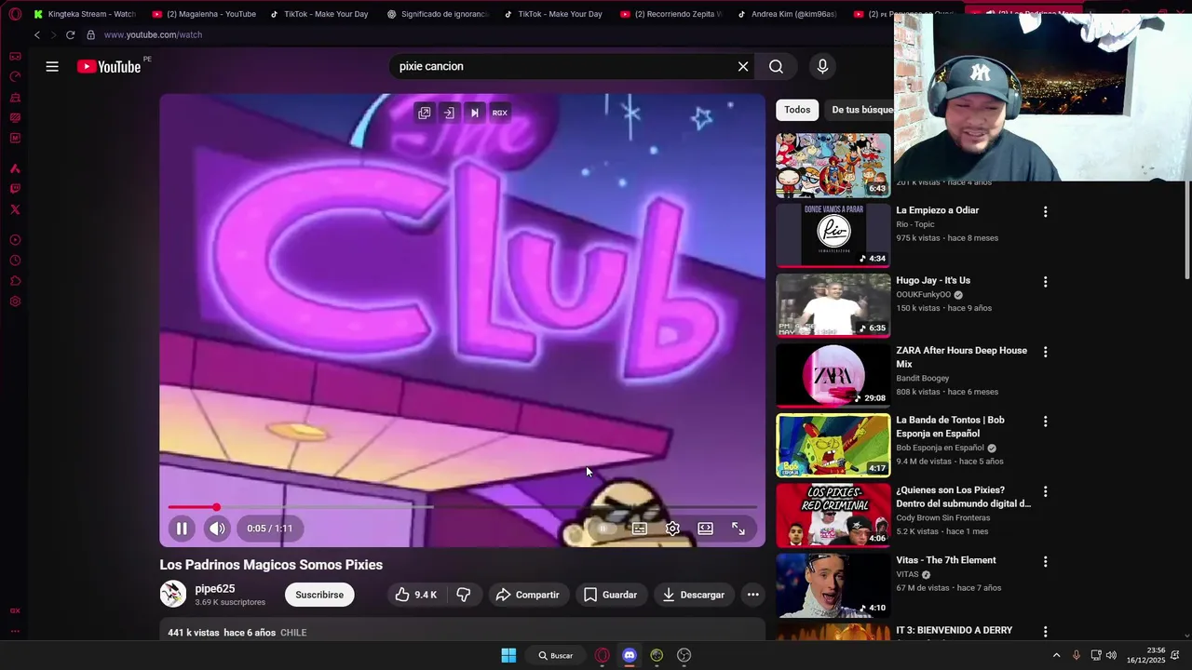Switch to 'Kingteka Stream' browser tab
Image resolution: width=1192 pixels, height=670 pixels.
[x=85, y=14]
